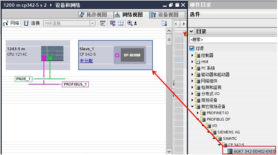Image resolution: width=278 pixels, height=155 pixels.
Task: Click the 网络 button in toolbar
Action: point(11,23)
